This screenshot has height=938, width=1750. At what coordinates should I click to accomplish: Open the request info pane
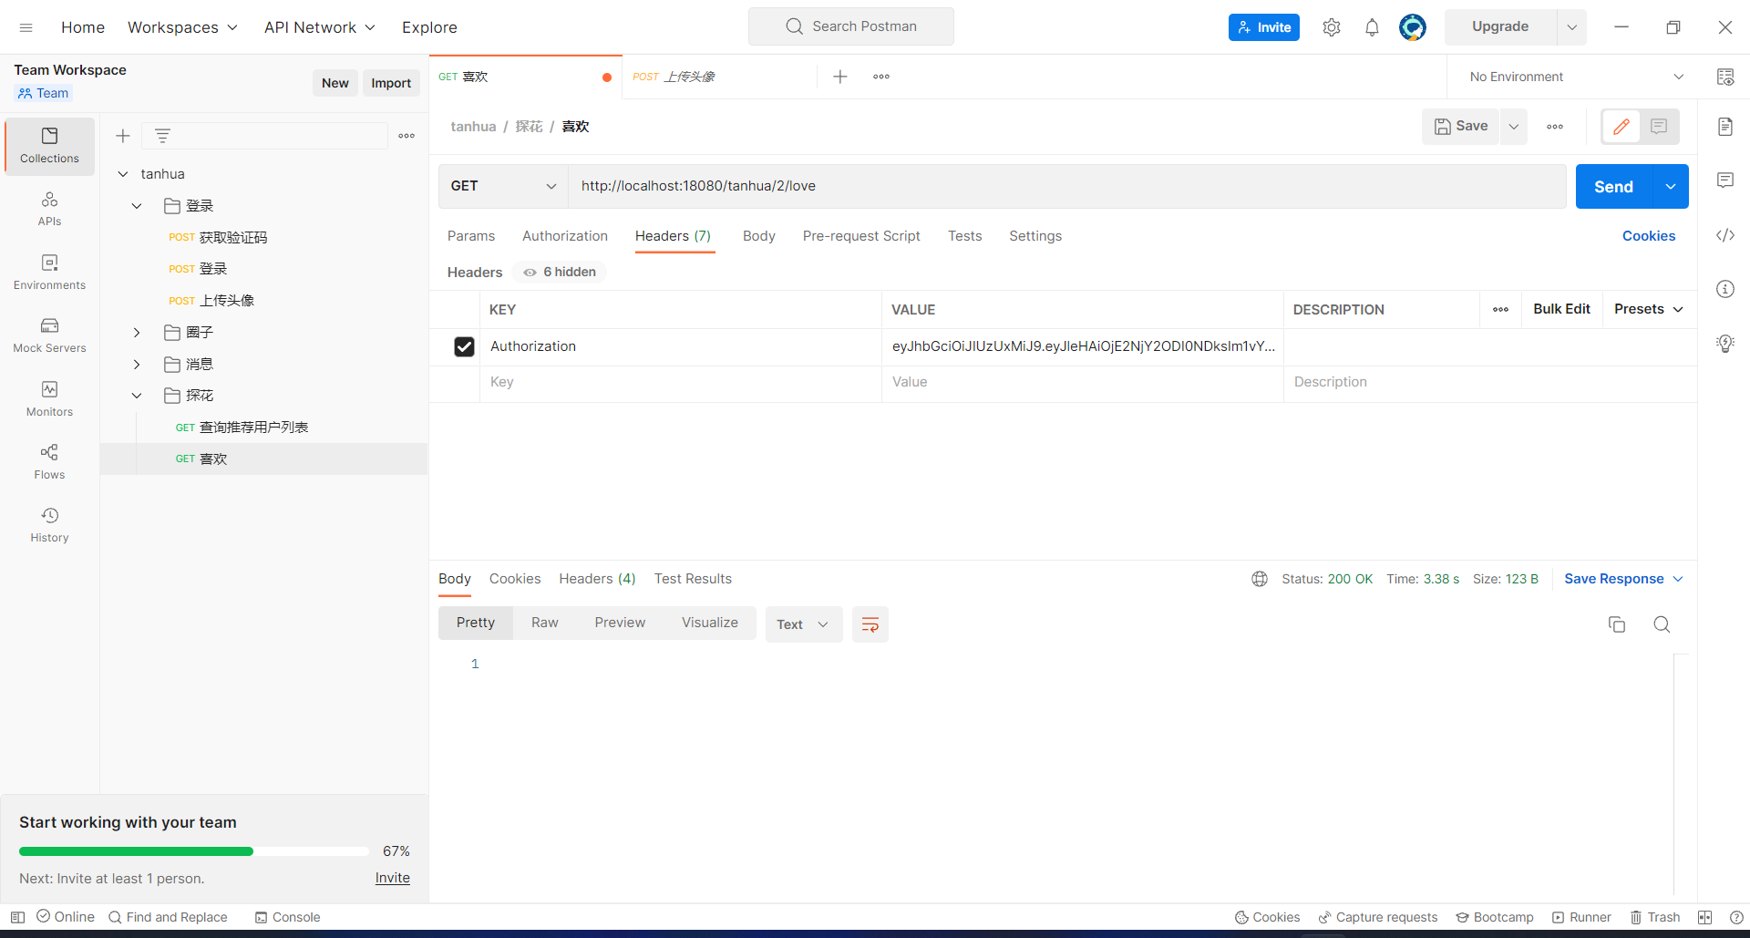[1725, 289]
